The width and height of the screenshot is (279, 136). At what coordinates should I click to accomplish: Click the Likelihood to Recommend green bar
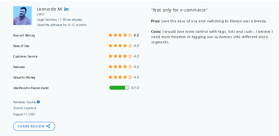pyautogui.click(x=119, y=88)
